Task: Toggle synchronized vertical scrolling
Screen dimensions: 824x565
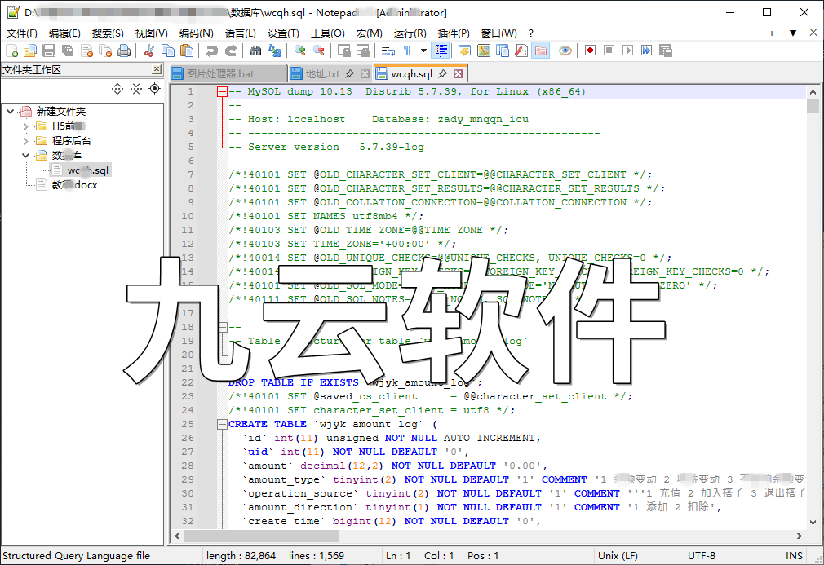Action: click(x=344, y=51)
